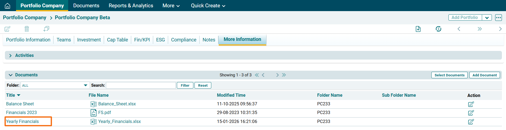The image size is (506, 130).
Task: Open the three-dots options menu
Action: (498, 18)
